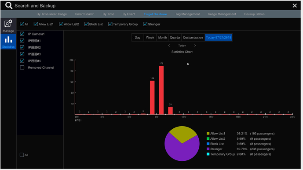Click the bar labeled 124 in chart

point(152,98)
